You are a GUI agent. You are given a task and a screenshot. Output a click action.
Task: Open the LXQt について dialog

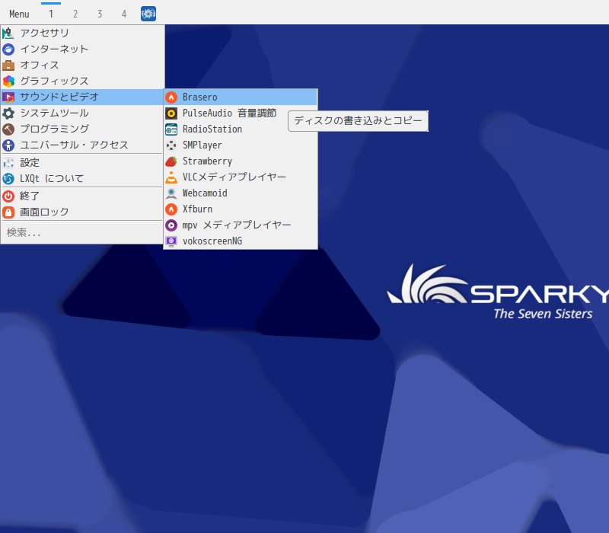(x=82, y=178)
